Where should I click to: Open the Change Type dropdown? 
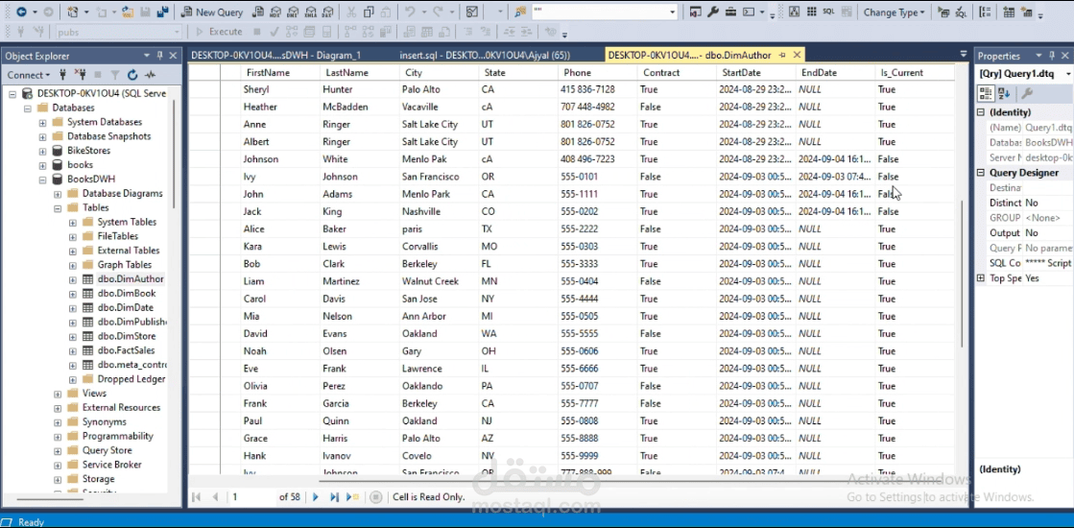pyautogui.click(x=894, y=12)
